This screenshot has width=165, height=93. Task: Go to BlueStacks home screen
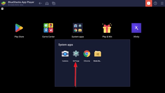(x=47, y=3)
